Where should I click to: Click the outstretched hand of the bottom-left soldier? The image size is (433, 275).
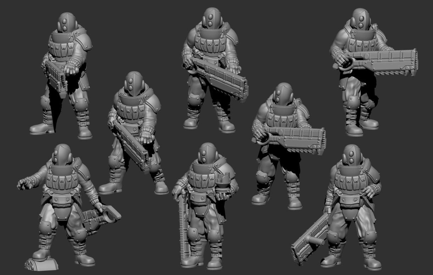[24, 183]
